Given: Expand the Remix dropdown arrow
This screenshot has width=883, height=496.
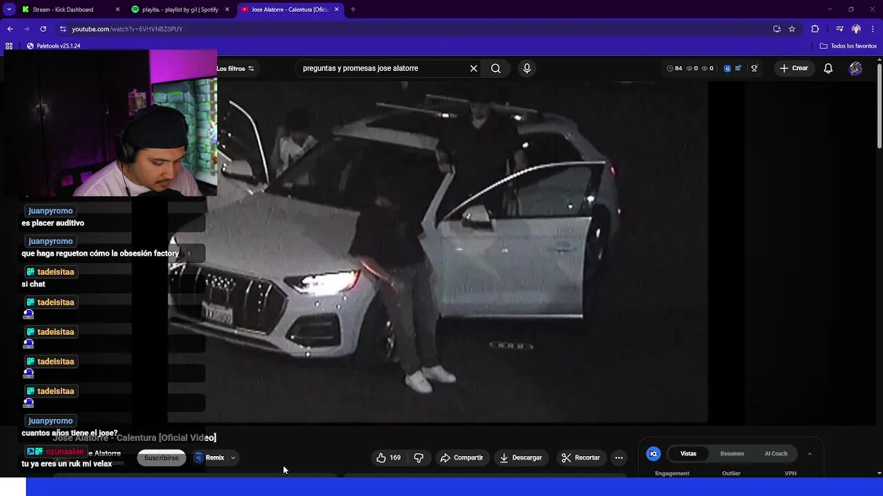Looking at the screenshot, I should (233, 457).
